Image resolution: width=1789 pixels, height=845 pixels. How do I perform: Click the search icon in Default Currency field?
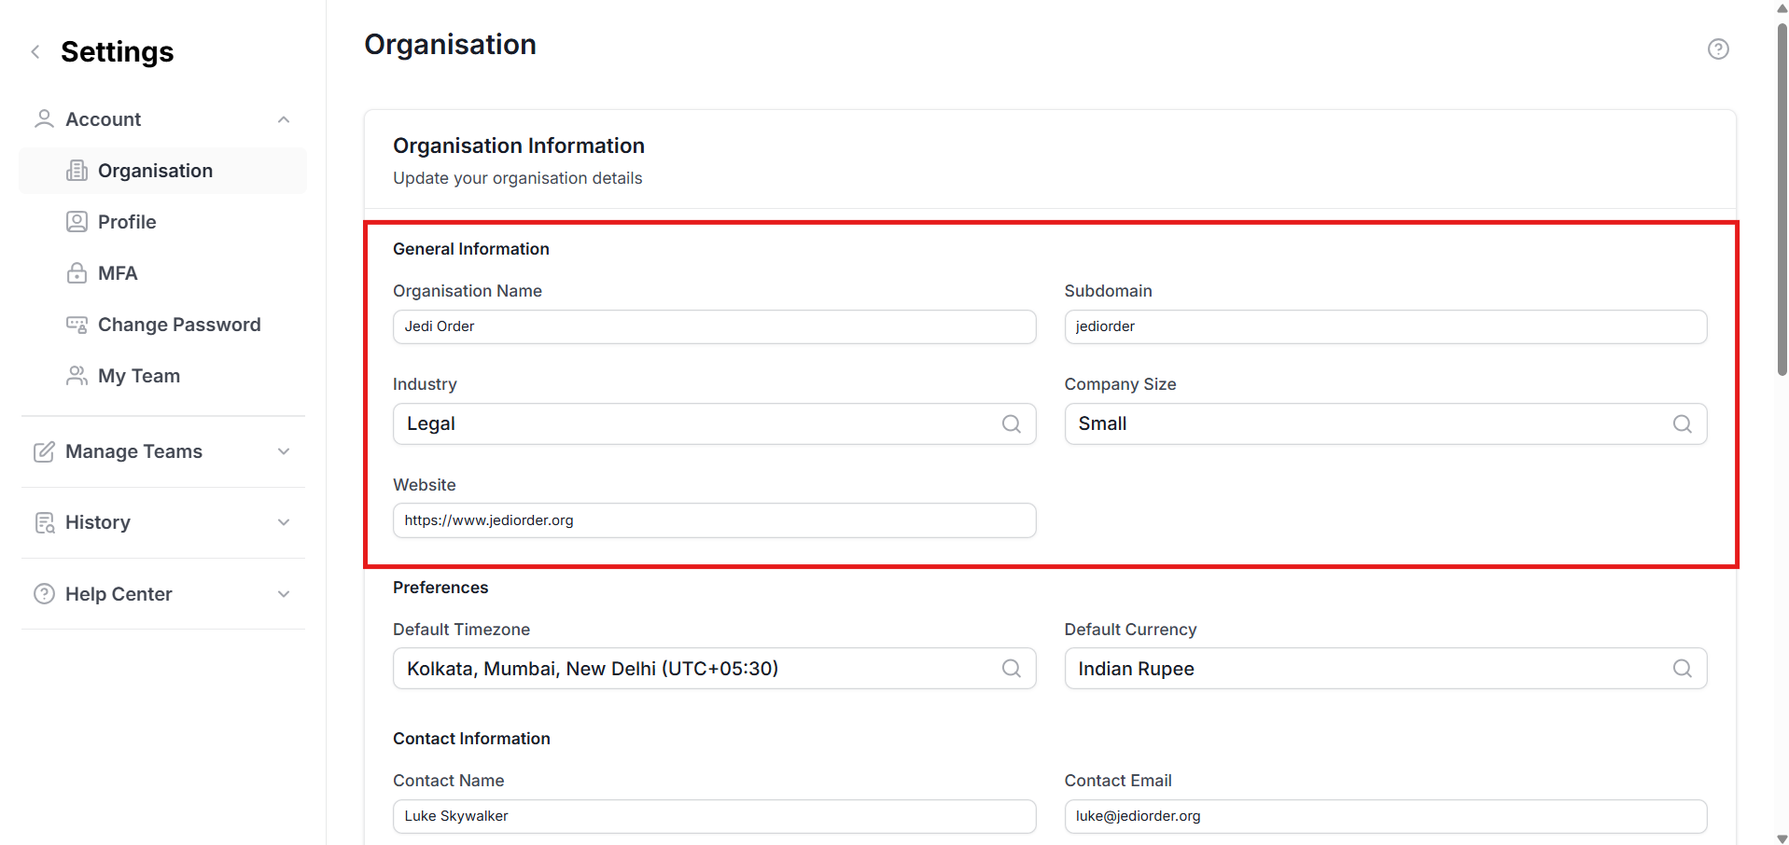click(x=1682, y=669)
